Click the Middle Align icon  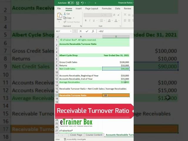129,15
